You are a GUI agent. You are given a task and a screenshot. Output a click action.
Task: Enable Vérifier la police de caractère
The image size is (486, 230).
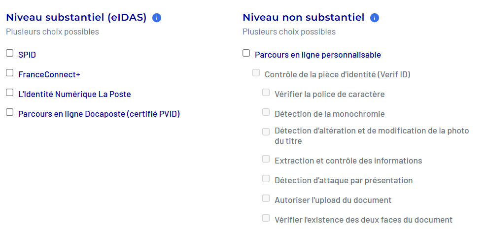[x=266, y=93]
